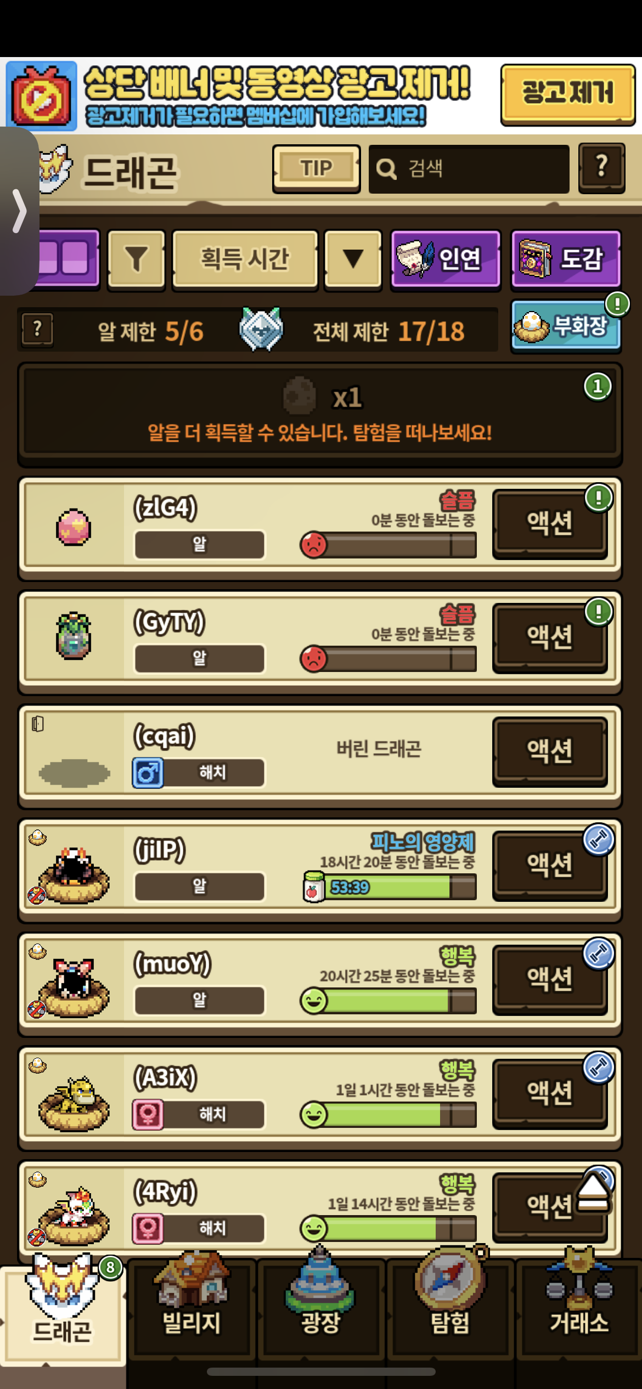Open the 알 제한 limit help icon
Viewport: 642px width, 1389px height.
coord(37,330)
